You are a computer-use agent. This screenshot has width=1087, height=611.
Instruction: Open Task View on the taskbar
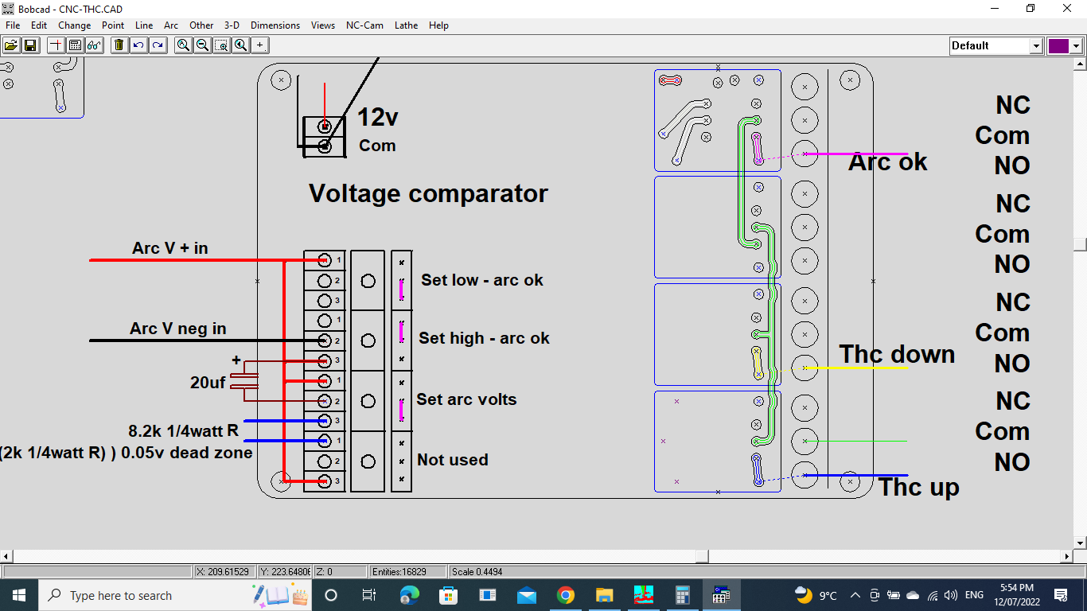tap(369, 595)
